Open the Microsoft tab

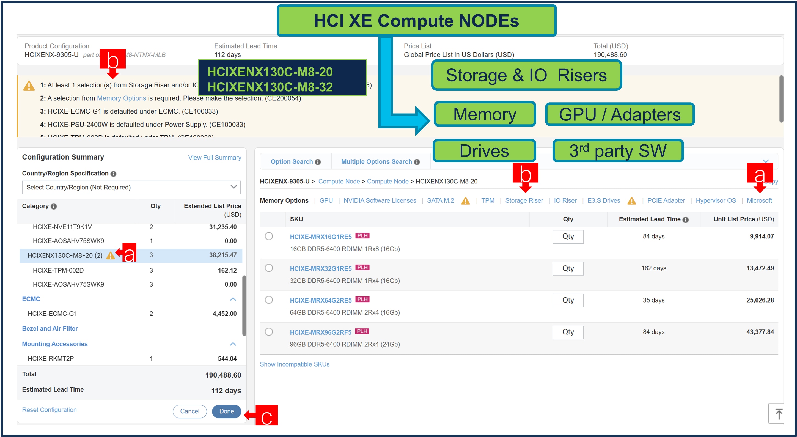click(759, 200)
